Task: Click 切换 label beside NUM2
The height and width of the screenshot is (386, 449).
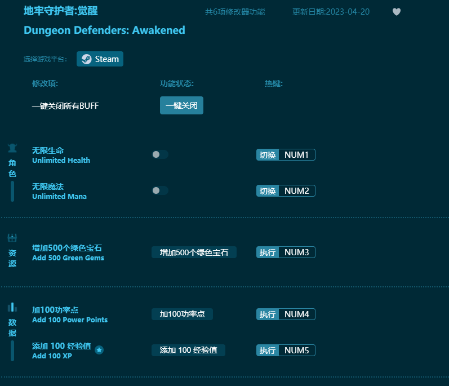Action: (x=268, y=190)
